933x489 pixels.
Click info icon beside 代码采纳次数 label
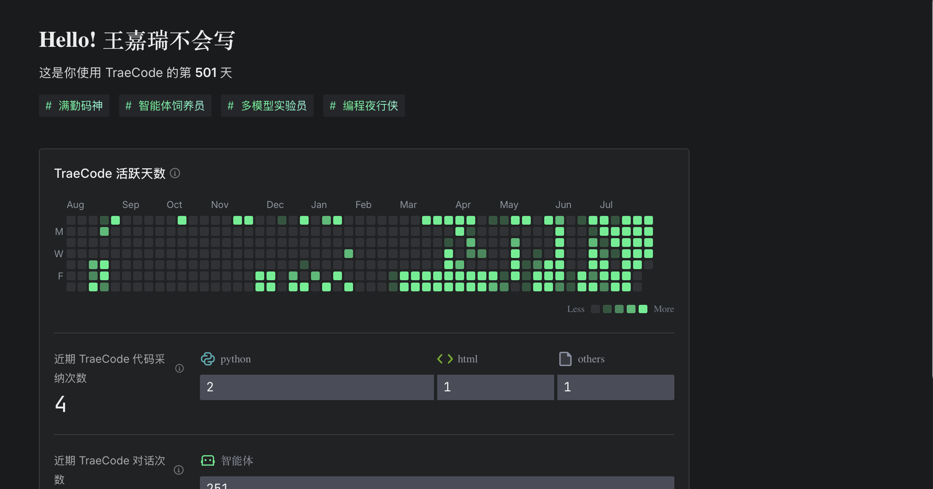pos(179,368)
